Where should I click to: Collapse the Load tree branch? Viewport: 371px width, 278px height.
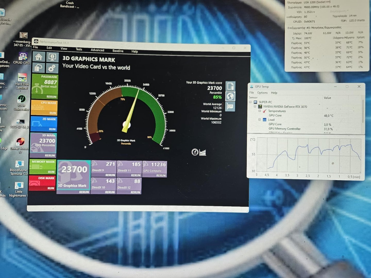(x=259, y=120)
